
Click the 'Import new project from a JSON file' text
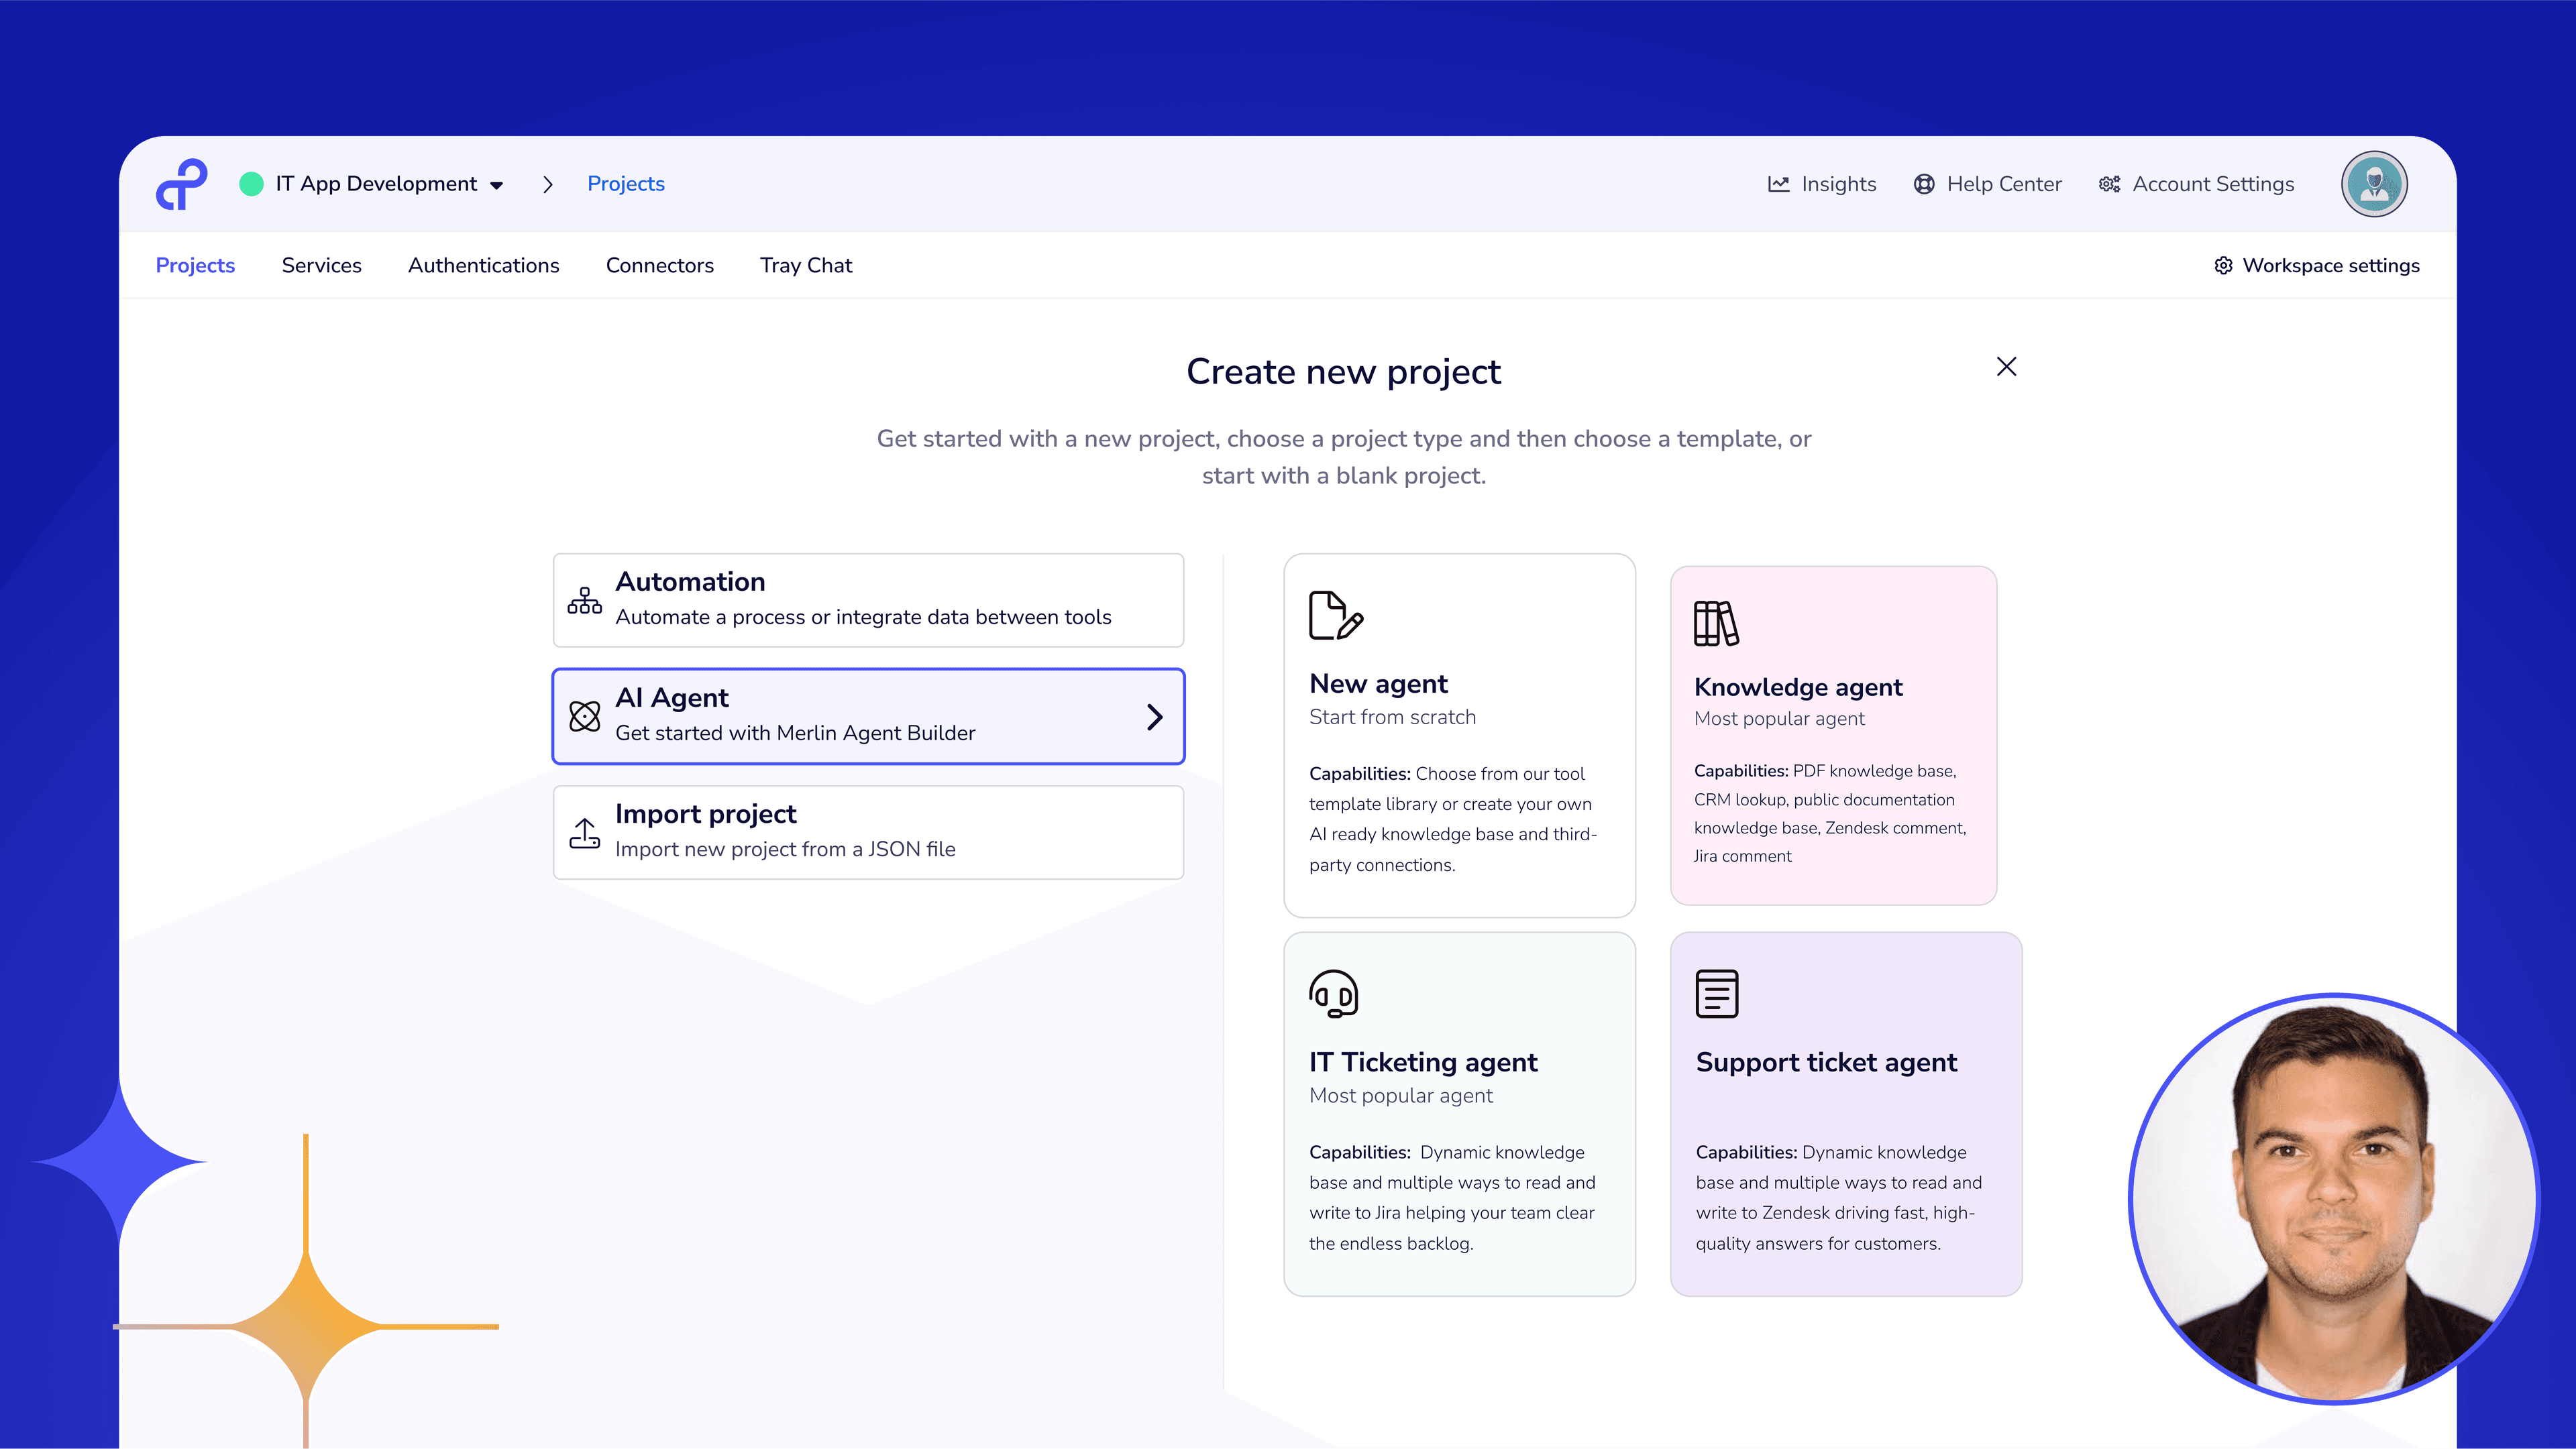[785, 850]
